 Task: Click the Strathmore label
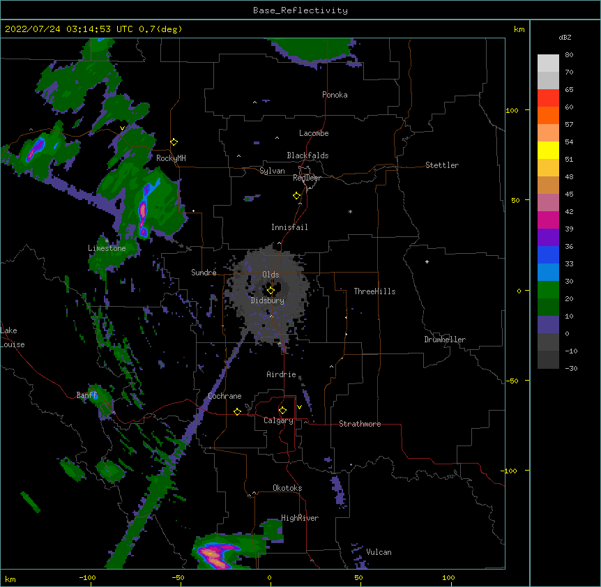pyautogui.click(x=360, y=424)
